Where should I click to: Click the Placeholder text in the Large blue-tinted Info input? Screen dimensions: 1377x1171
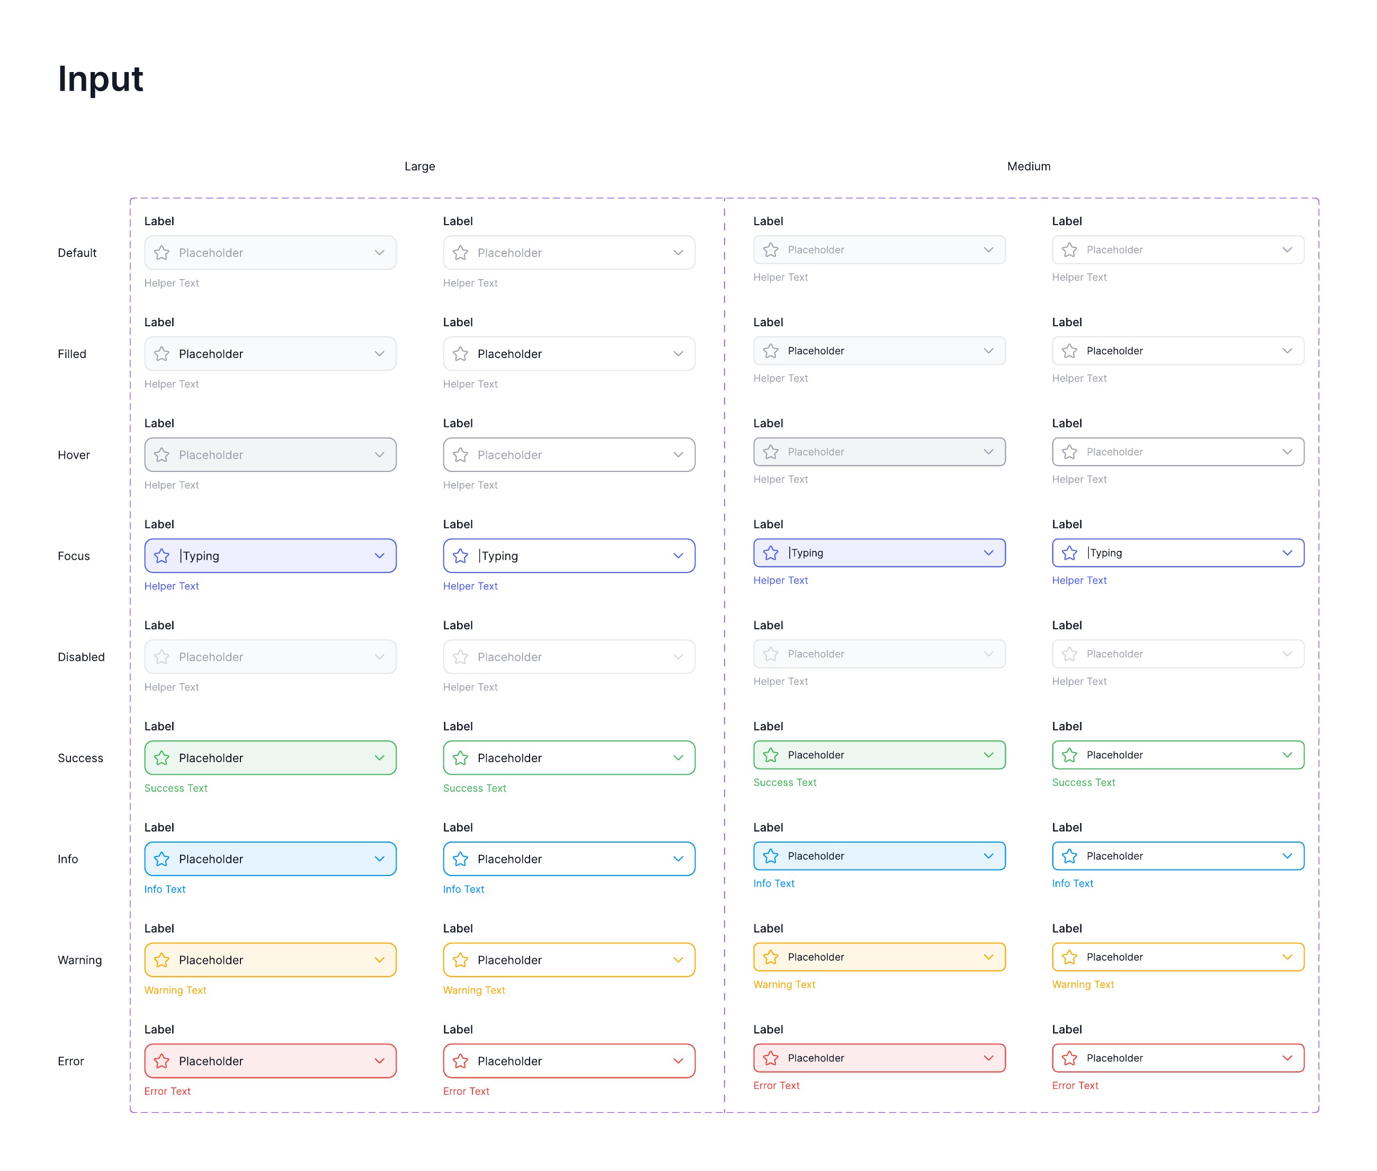(210, 859)
